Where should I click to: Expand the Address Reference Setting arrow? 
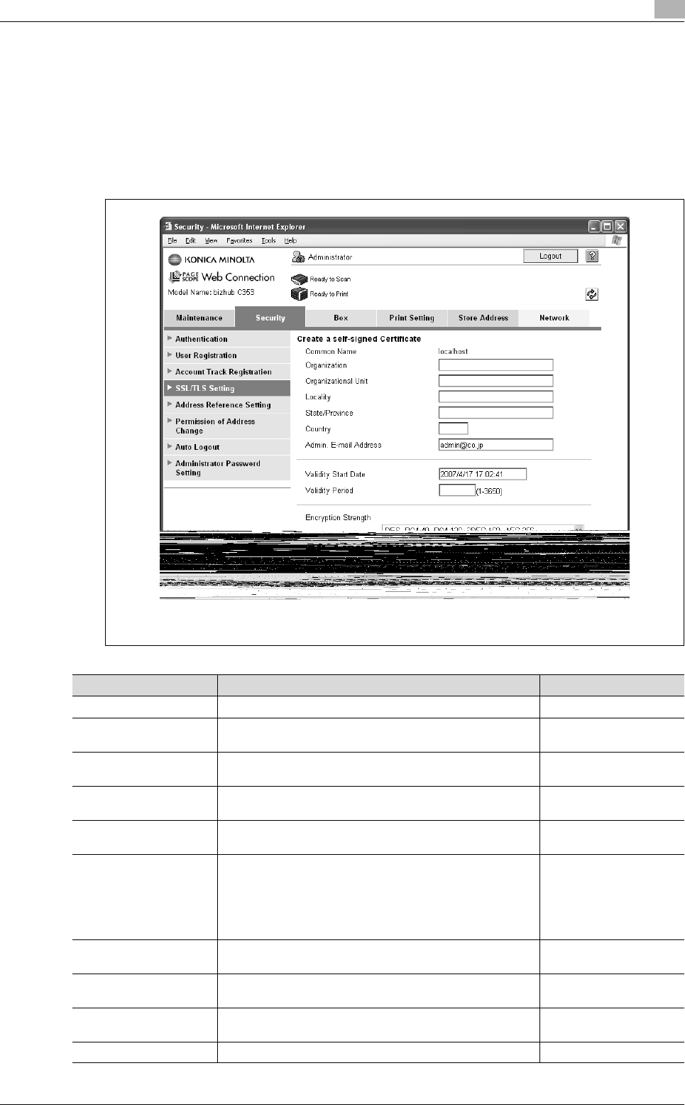[170, 404]
